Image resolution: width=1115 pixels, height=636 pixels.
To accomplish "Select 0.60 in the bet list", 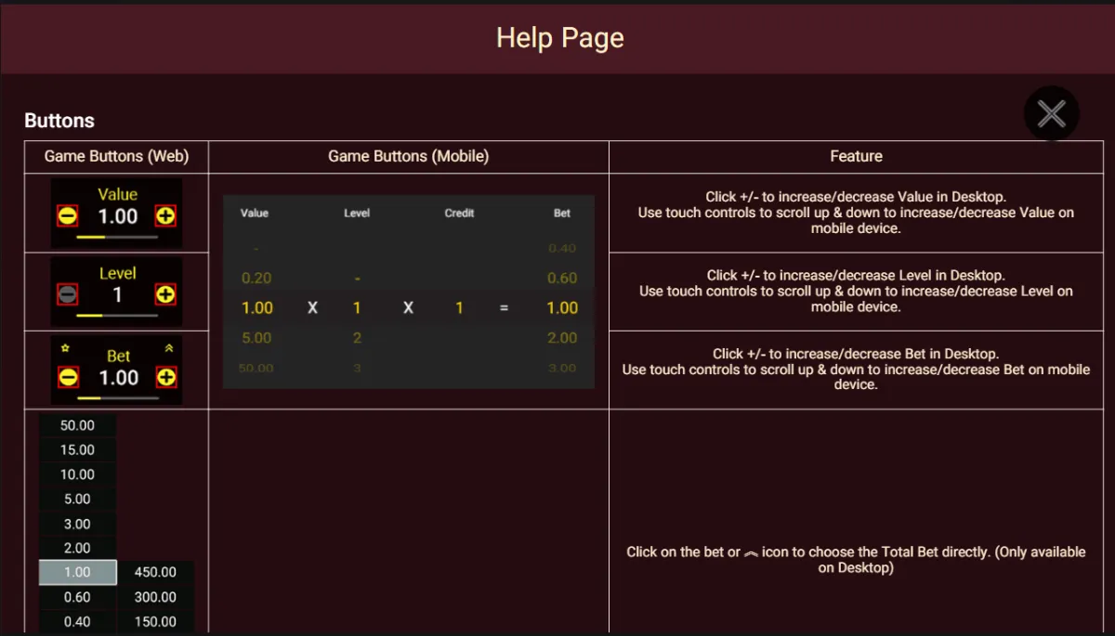I will (77, 597).
